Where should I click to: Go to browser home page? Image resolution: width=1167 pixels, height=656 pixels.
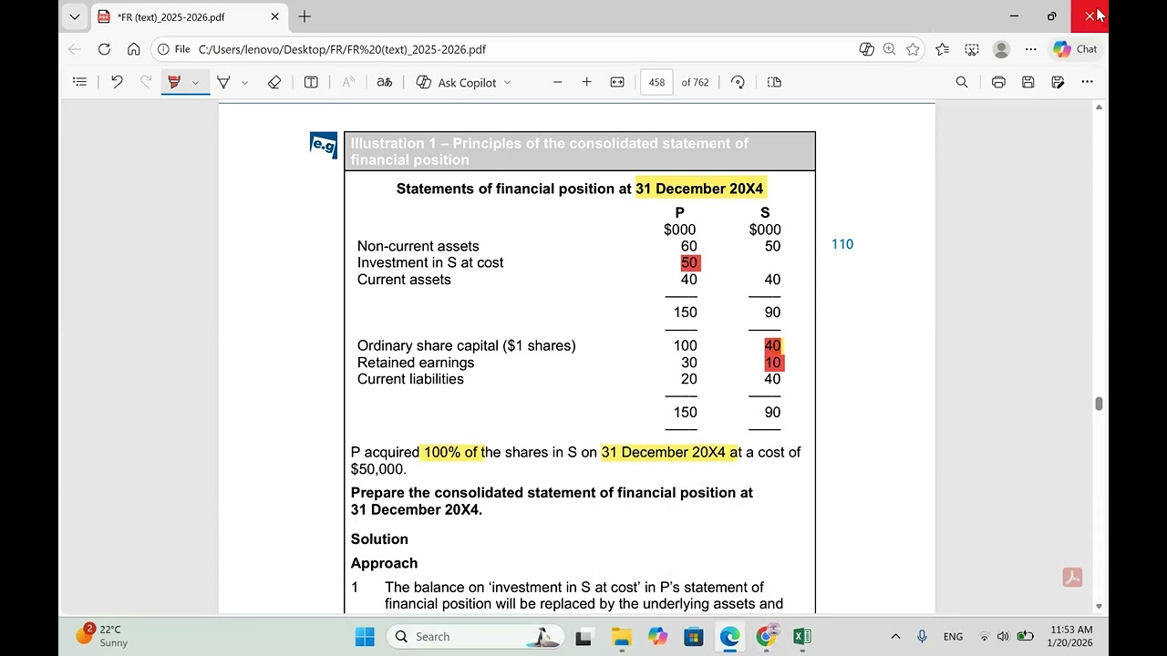coord(134,49)
